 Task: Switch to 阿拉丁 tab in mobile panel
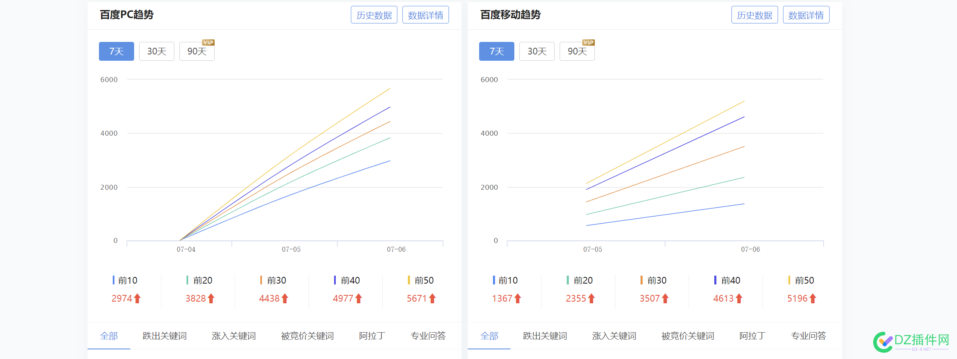752,336
